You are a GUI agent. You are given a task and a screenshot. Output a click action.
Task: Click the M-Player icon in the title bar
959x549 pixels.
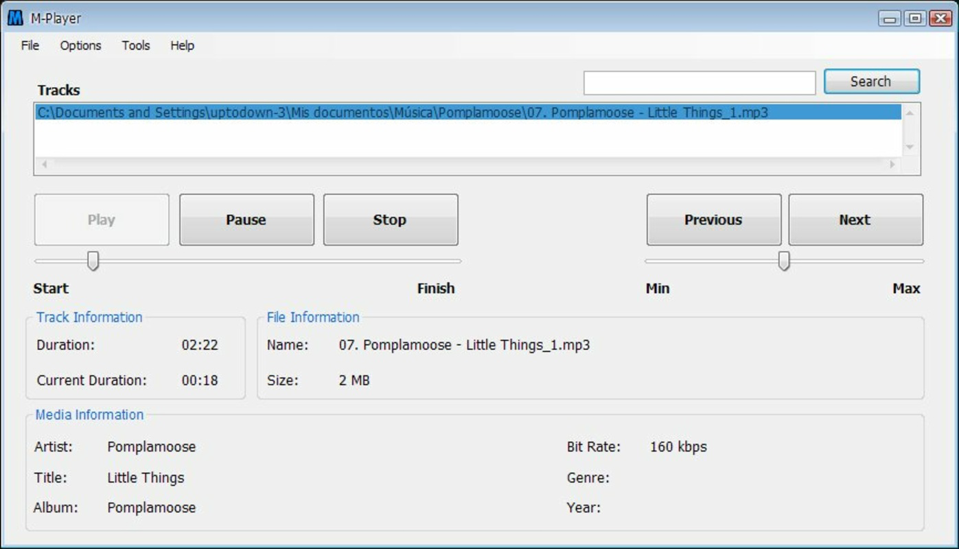16,19
